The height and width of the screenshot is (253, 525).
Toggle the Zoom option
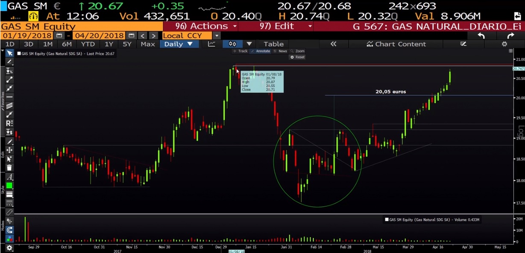pos(298,51)
